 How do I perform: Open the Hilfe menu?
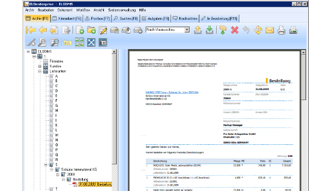tap(142, 10)
